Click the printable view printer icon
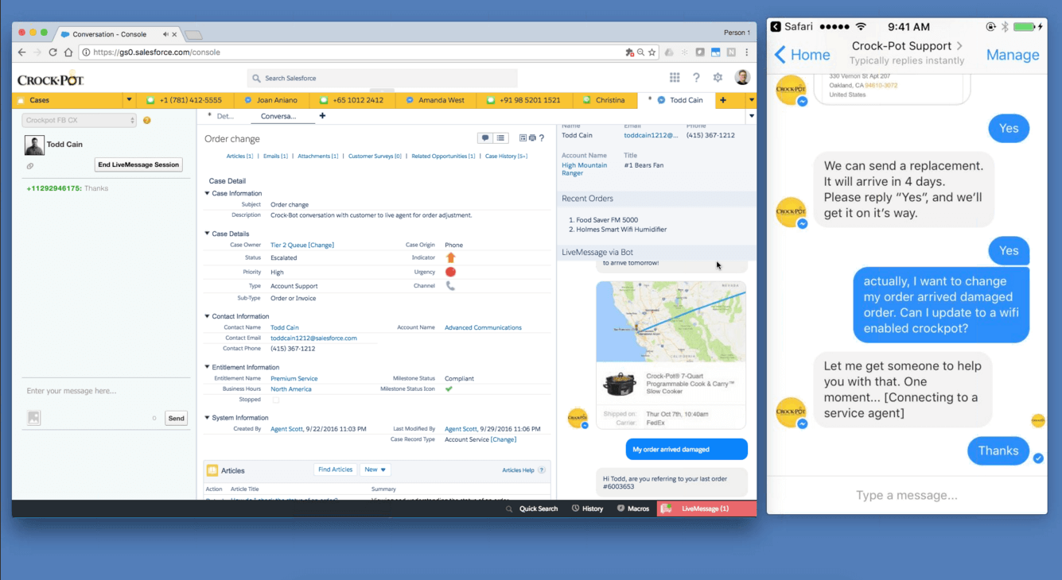 click(x=532, y=138)
